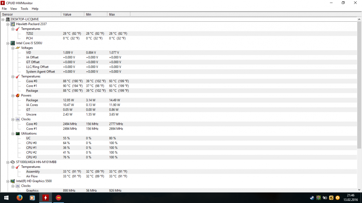Click the thermometer icon under ST1000LM024 drive
Screen dimensions: 362x203
pos(18,167)
